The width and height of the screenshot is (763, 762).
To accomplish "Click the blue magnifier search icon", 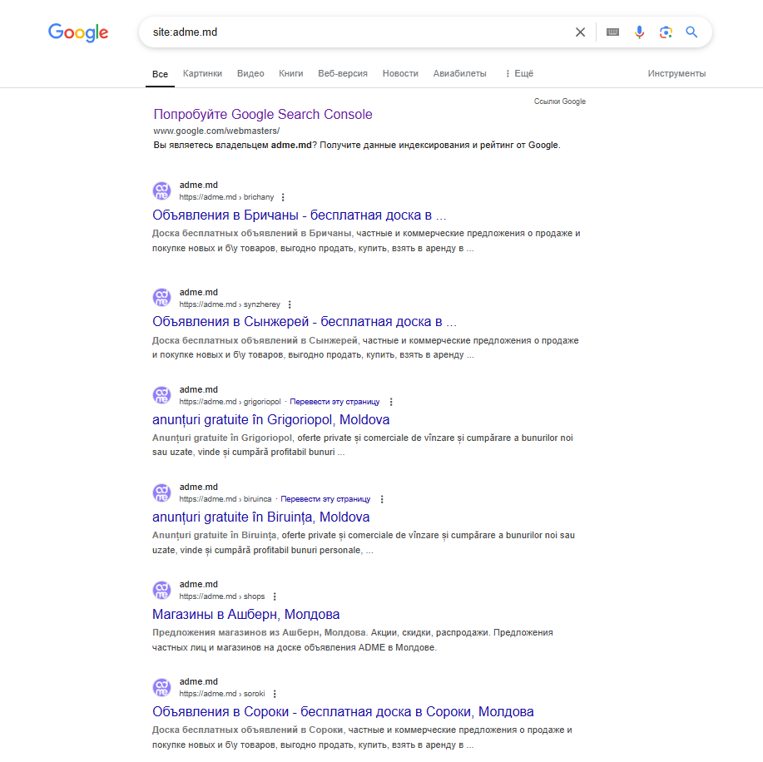I will (x=691, y=32).
